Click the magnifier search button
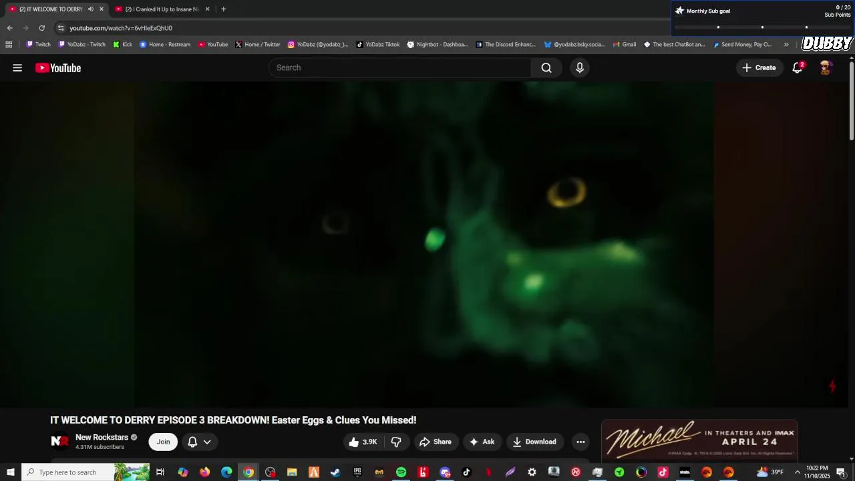Screen dimensions: 855x481 coord(546,67)
